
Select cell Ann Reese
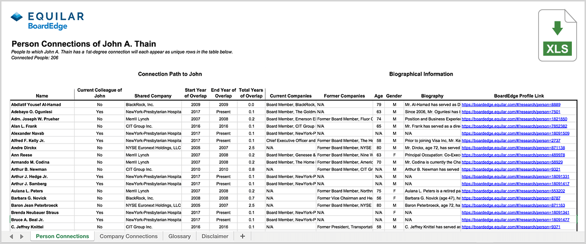[x=42, y=155]
